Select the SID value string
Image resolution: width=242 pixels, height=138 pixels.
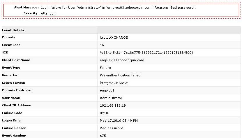(x=146, y=53)
